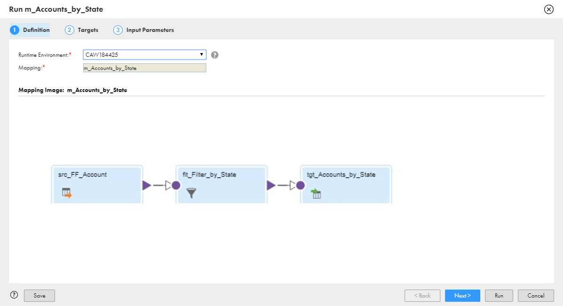Close the Run m_Accounts_by_State dialog
Screen dimensions: 563x306
point(548,9)
